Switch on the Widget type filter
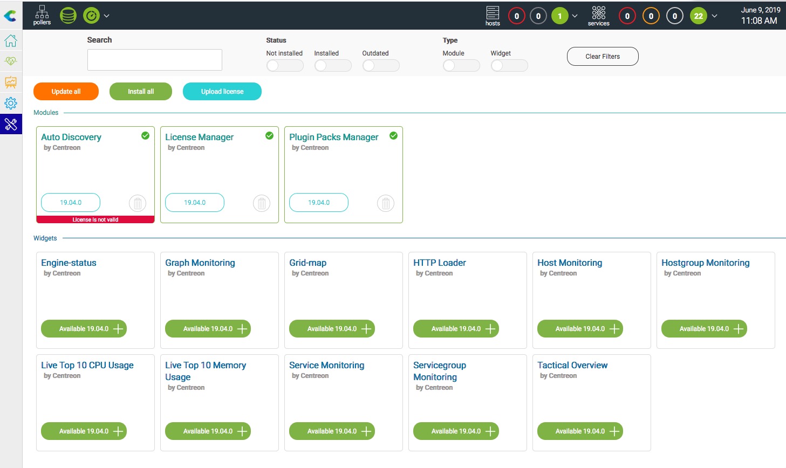This screenshot has width=786, height=468. [509, 66]
